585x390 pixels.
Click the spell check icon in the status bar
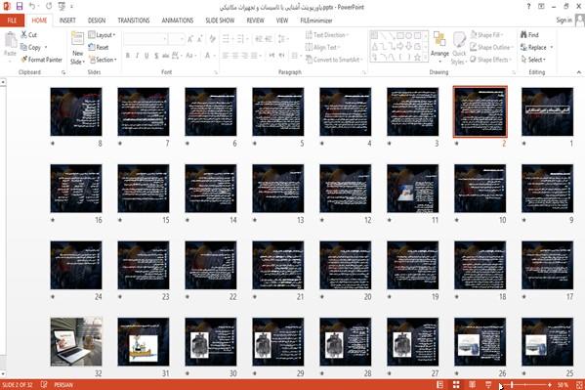(x=44, y=384)
